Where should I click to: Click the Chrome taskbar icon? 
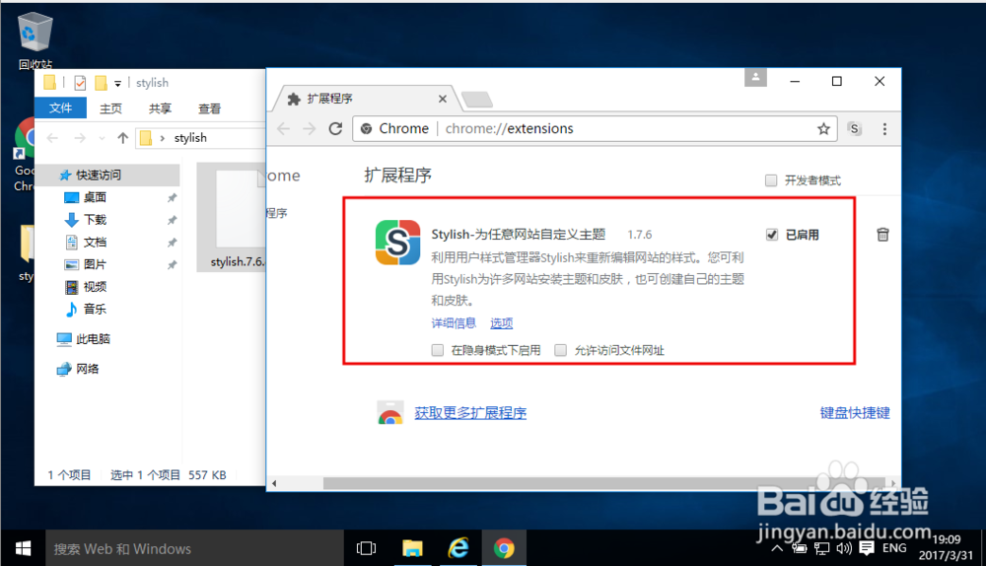click(504, 548)
